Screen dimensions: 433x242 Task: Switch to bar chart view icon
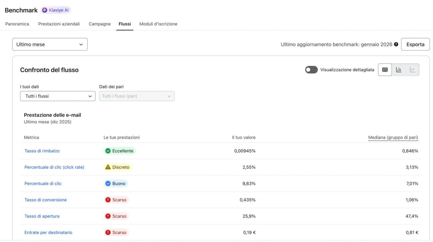pos(399,70)
